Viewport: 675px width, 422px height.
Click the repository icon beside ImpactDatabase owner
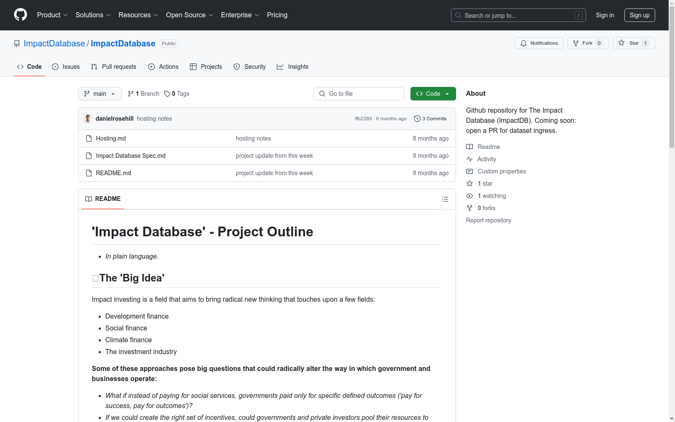click(x=17, y=43)
